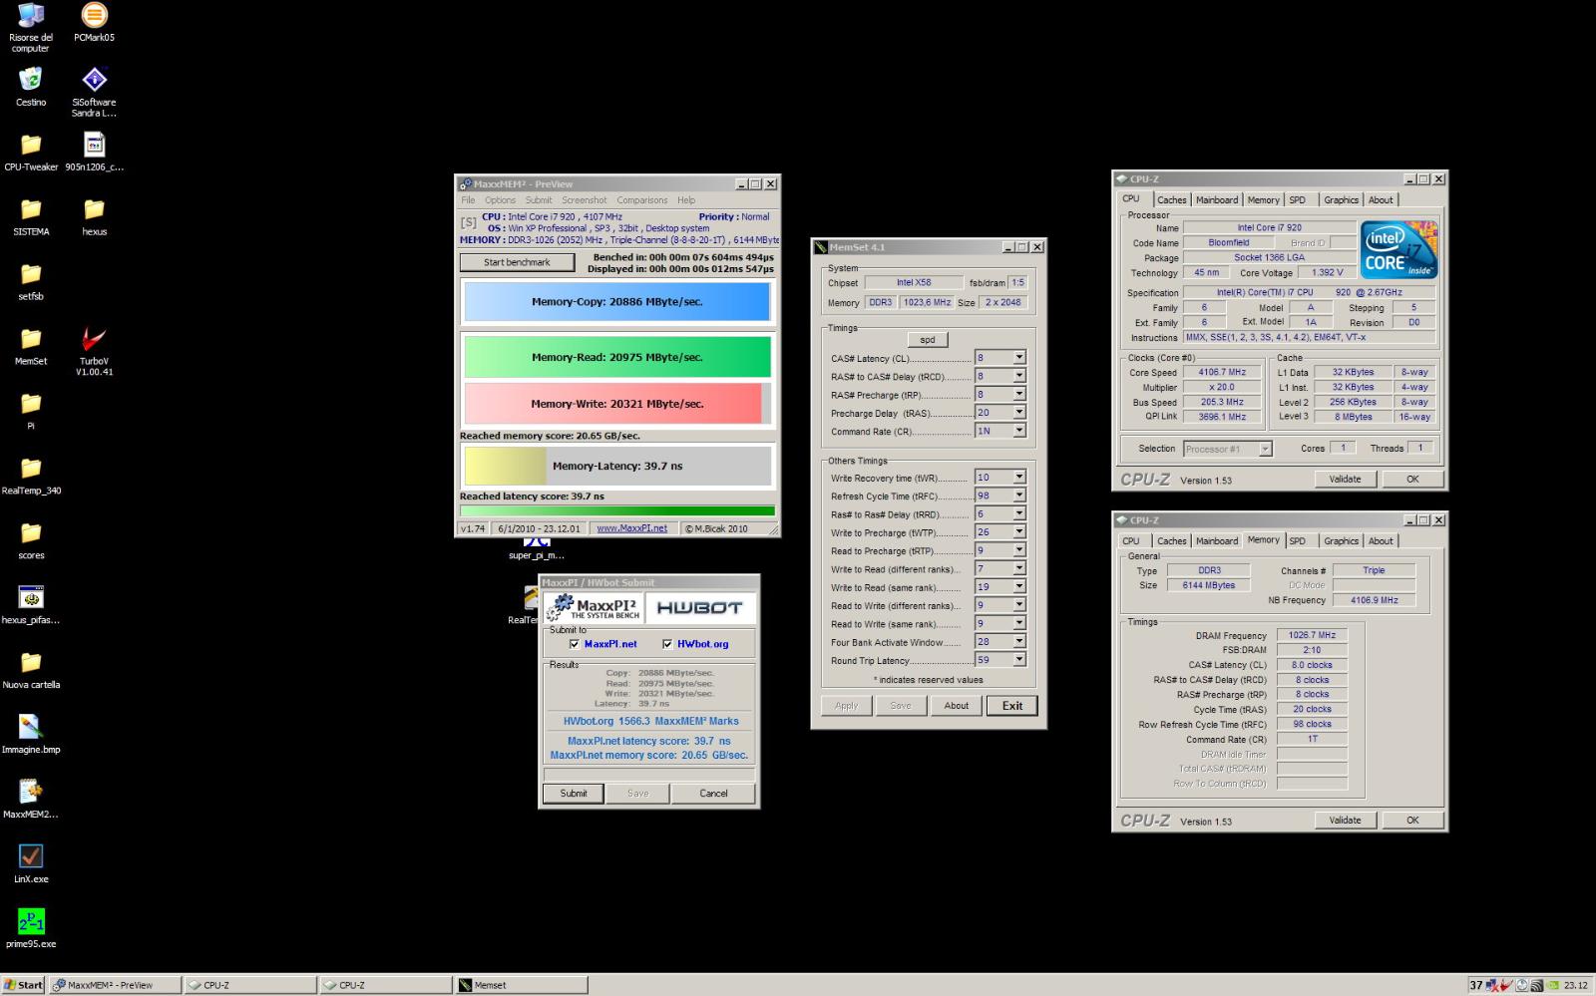Switch to Graphics tab in top CPU-Z
Image resolution: width=1596 pixels, height=996 pixels.
pyautogui.click(x=1341, y=200)
